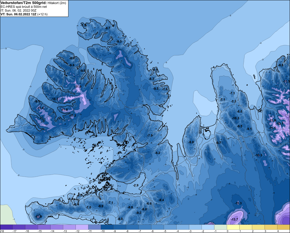Click the -11.4 temperature label

point(41,108)
